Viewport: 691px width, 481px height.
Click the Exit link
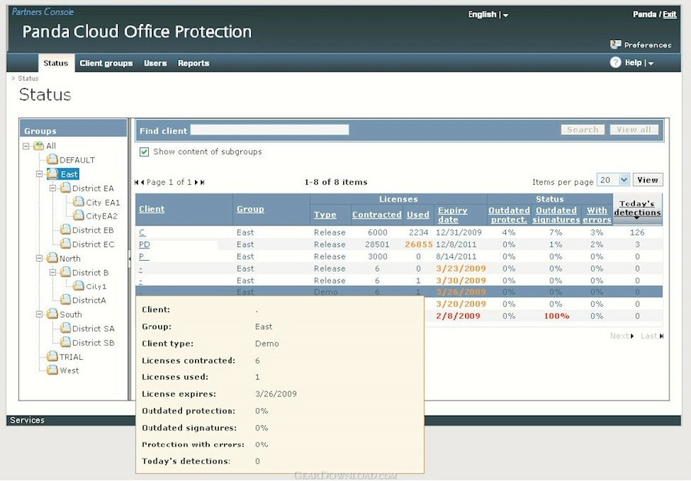670,15
